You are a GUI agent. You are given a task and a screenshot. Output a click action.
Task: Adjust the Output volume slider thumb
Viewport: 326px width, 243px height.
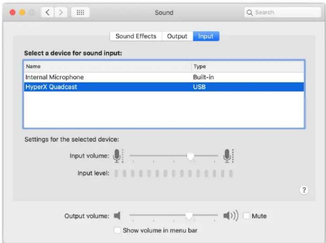point(189,216)
